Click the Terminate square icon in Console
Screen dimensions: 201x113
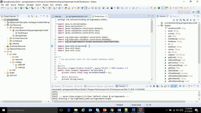coord(151,86)
